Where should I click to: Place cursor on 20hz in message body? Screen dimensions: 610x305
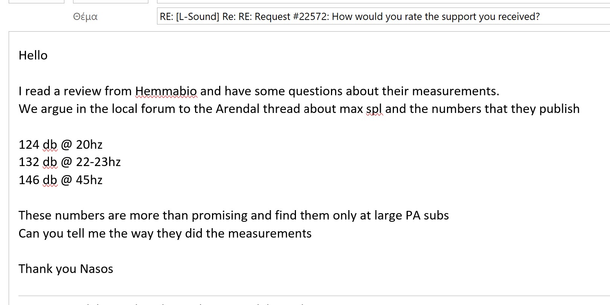(x=89, y=145)
